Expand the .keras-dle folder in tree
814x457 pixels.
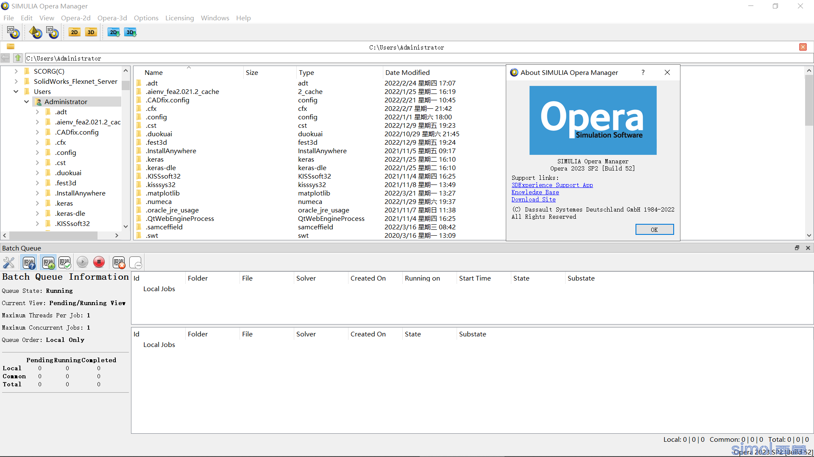pos(37,213)
